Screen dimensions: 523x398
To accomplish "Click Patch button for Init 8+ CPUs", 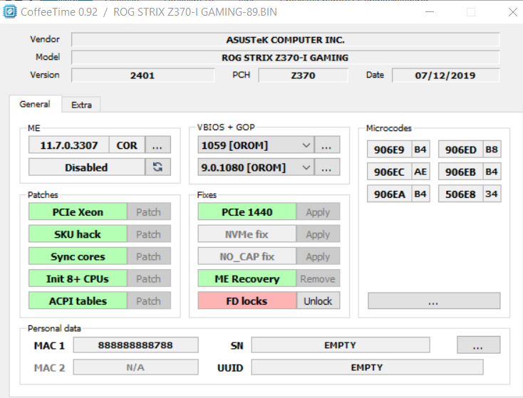I will 149,278.
